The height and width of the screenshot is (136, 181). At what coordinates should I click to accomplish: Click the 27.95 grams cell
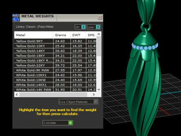62,70
